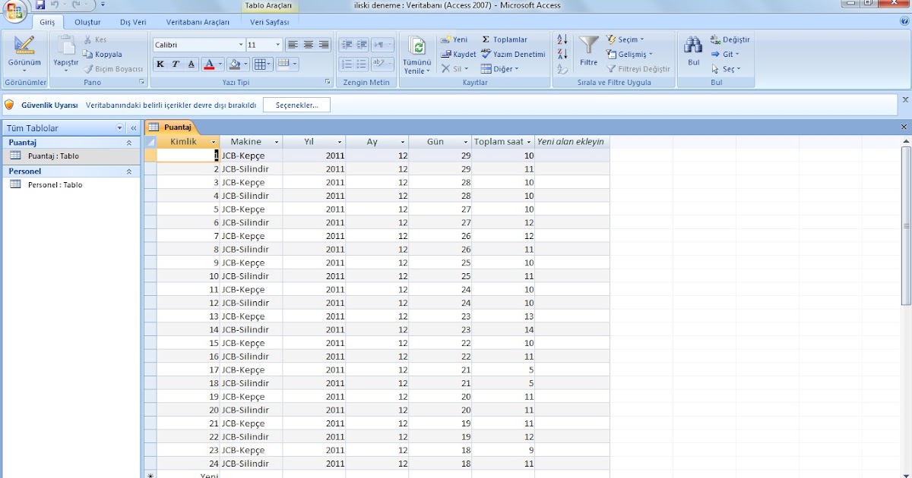Toggle underline A formatting
This screenshot has width=912, height=478.
click(192, 64)
